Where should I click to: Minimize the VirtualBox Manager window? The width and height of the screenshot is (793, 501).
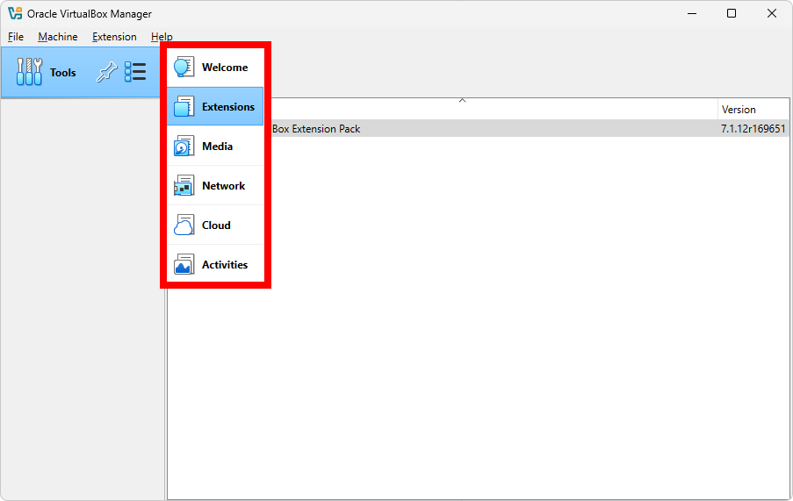tap(691, 13)
